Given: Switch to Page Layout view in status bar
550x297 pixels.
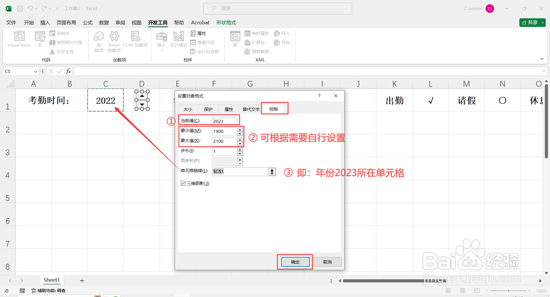Looking at the screenshot, I should [462, 291].
